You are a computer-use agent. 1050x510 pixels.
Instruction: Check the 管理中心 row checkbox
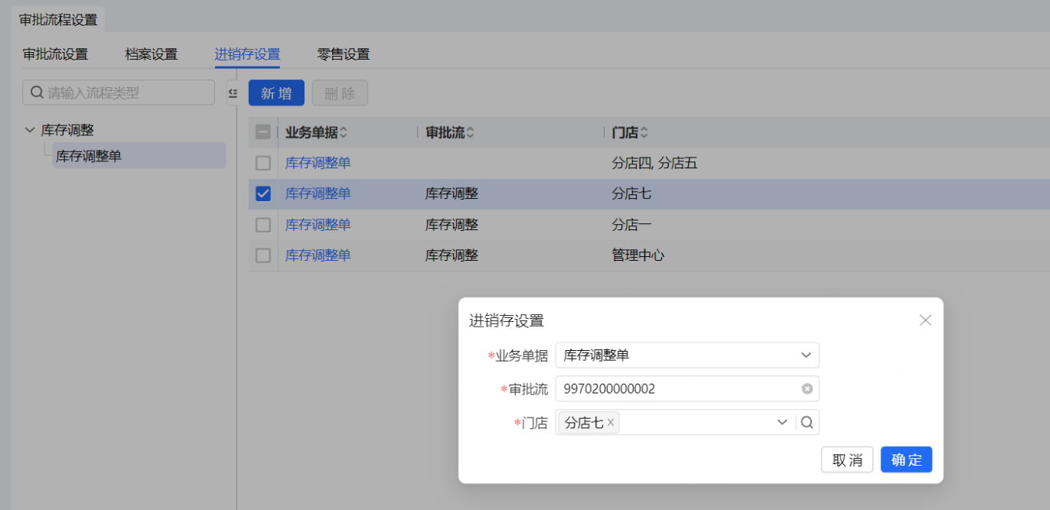tap(263, 255)
